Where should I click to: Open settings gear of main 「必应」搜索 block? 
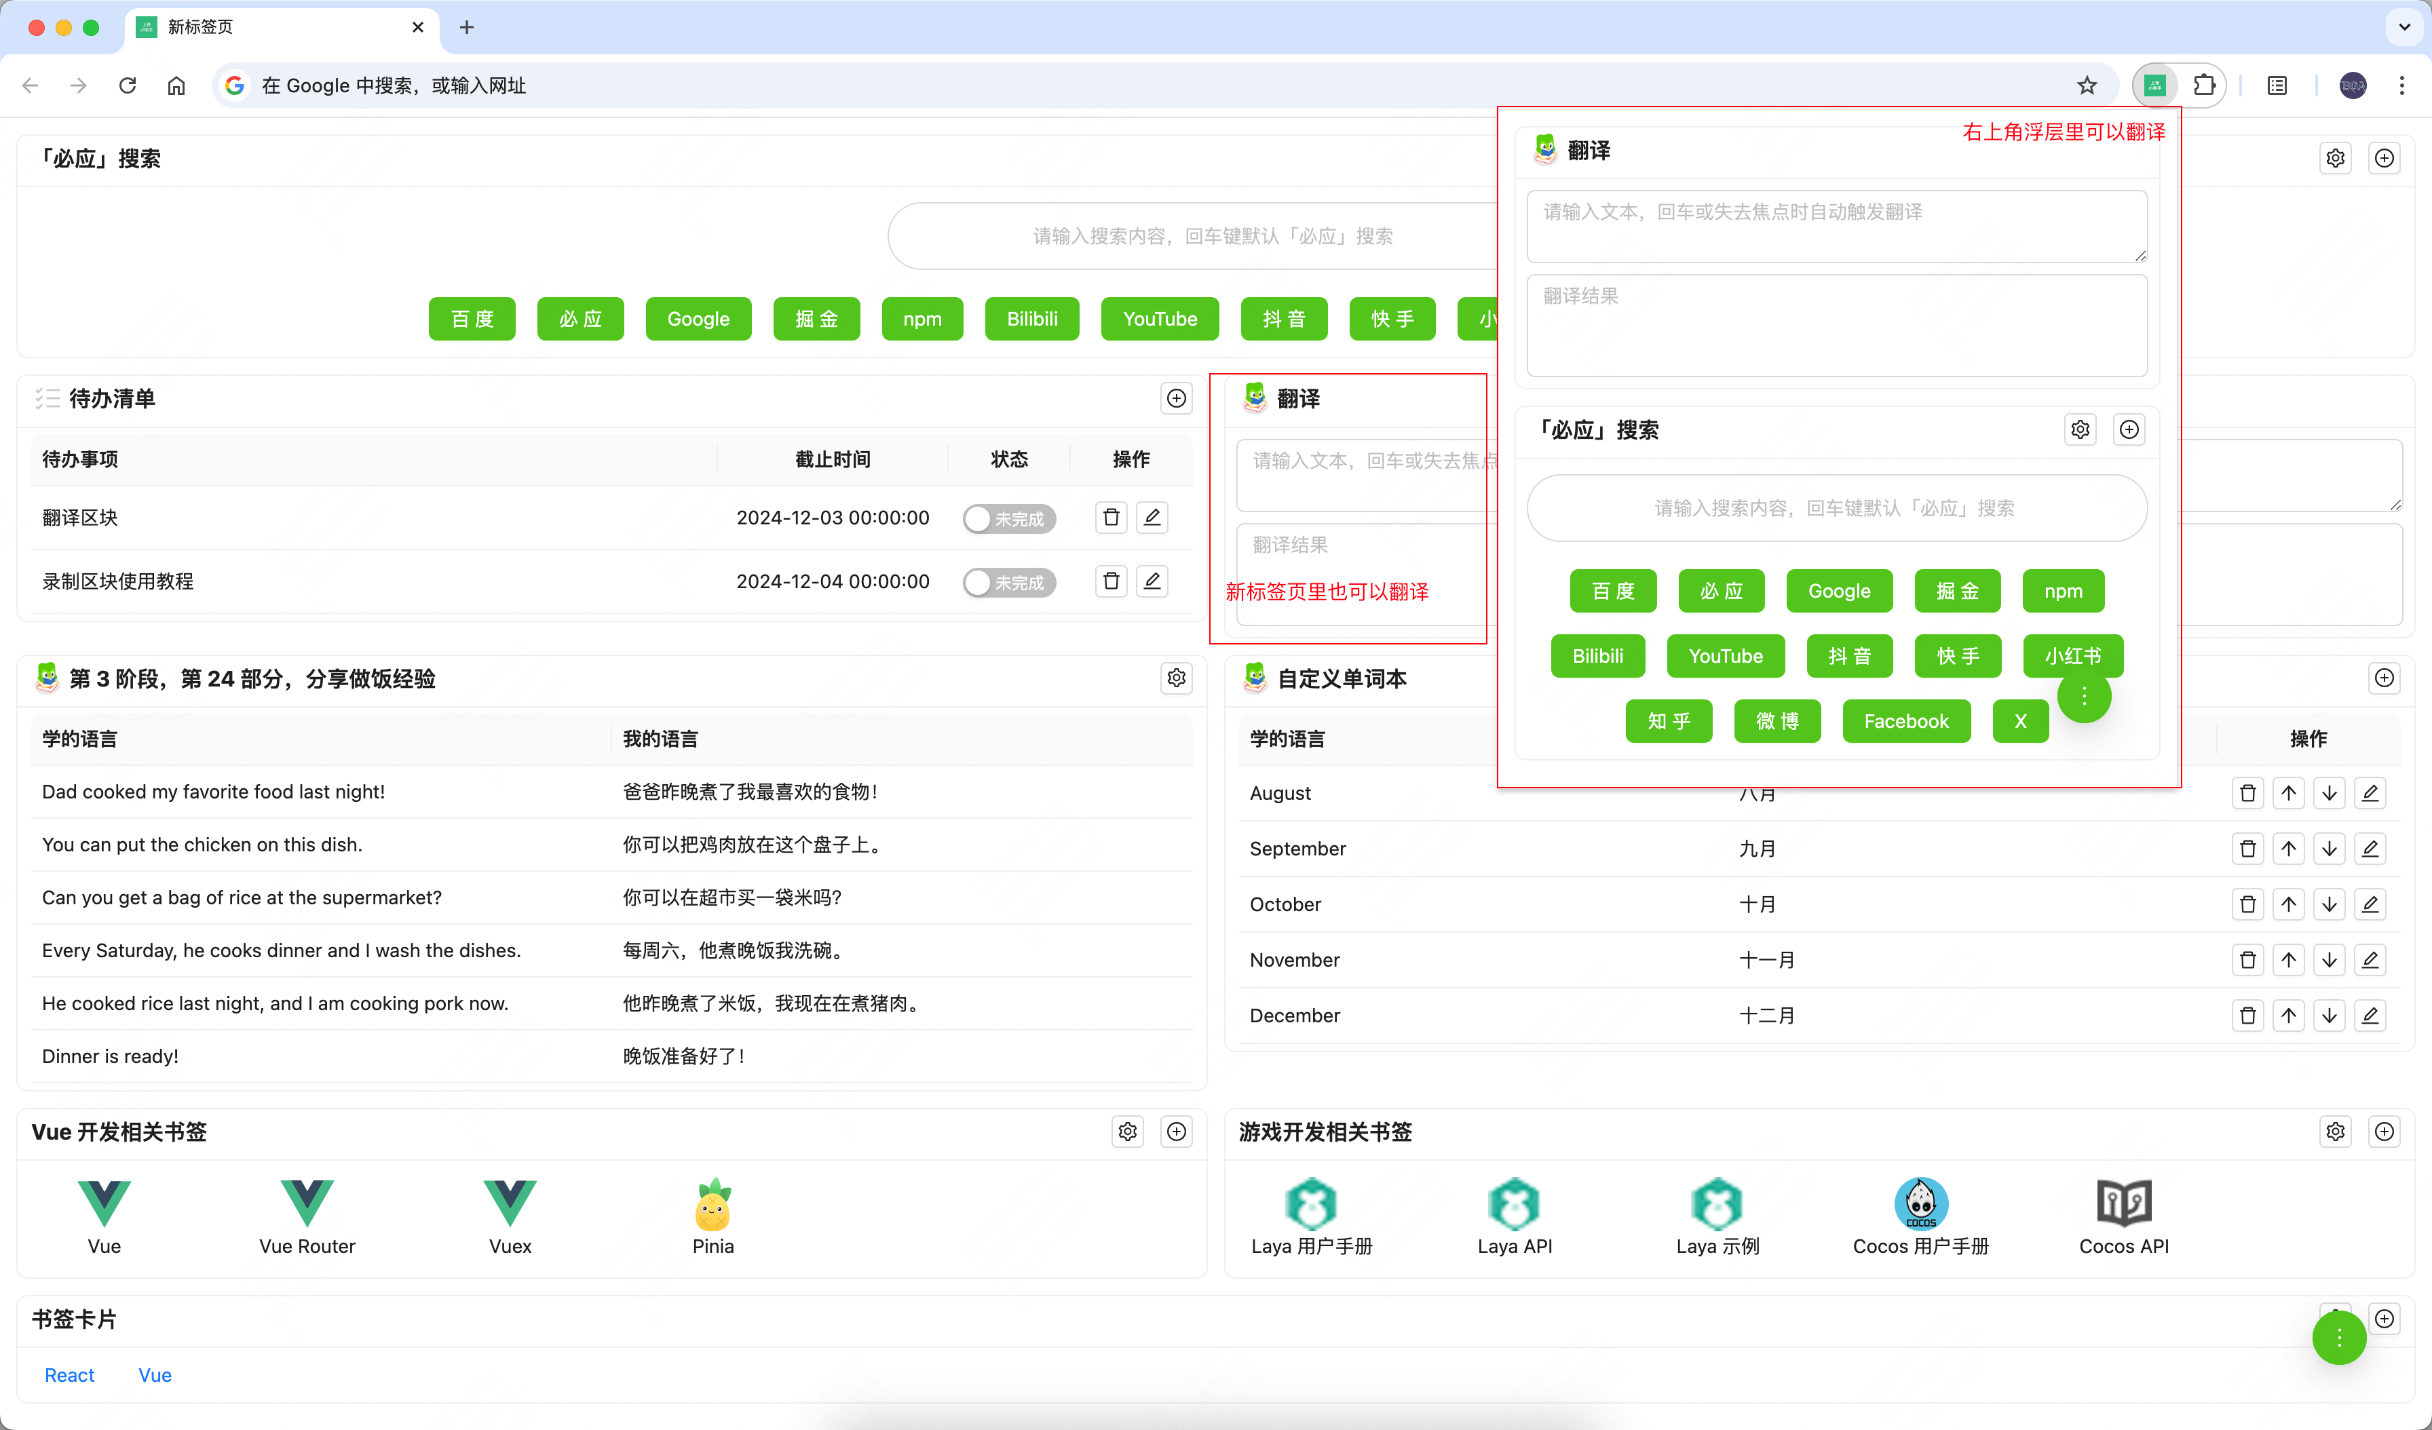pos(2336,158)
